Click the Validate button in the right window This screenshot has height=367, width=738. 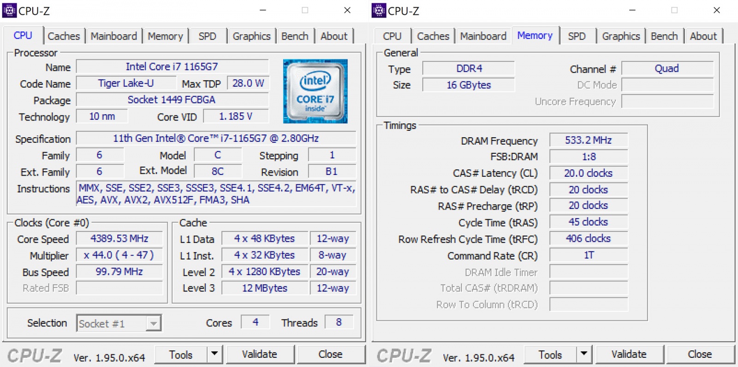pyautogui.click(x=629, y=354)
